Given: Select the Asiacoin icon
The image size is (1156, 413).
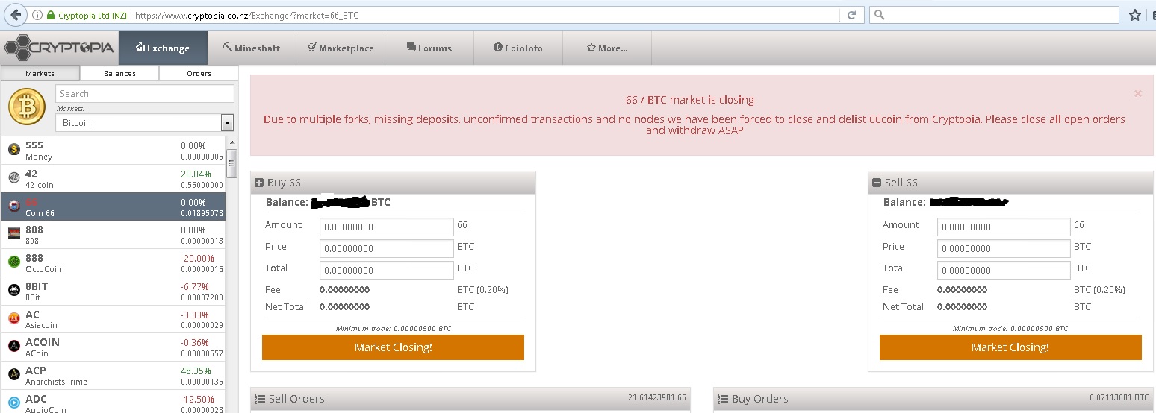Looking at the screenshot, I should coord(13,318).
